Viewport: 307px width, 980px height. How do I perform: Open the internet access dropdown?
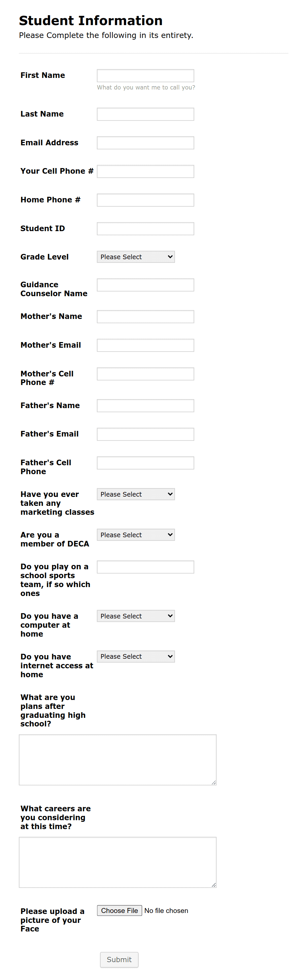point(135,656)
